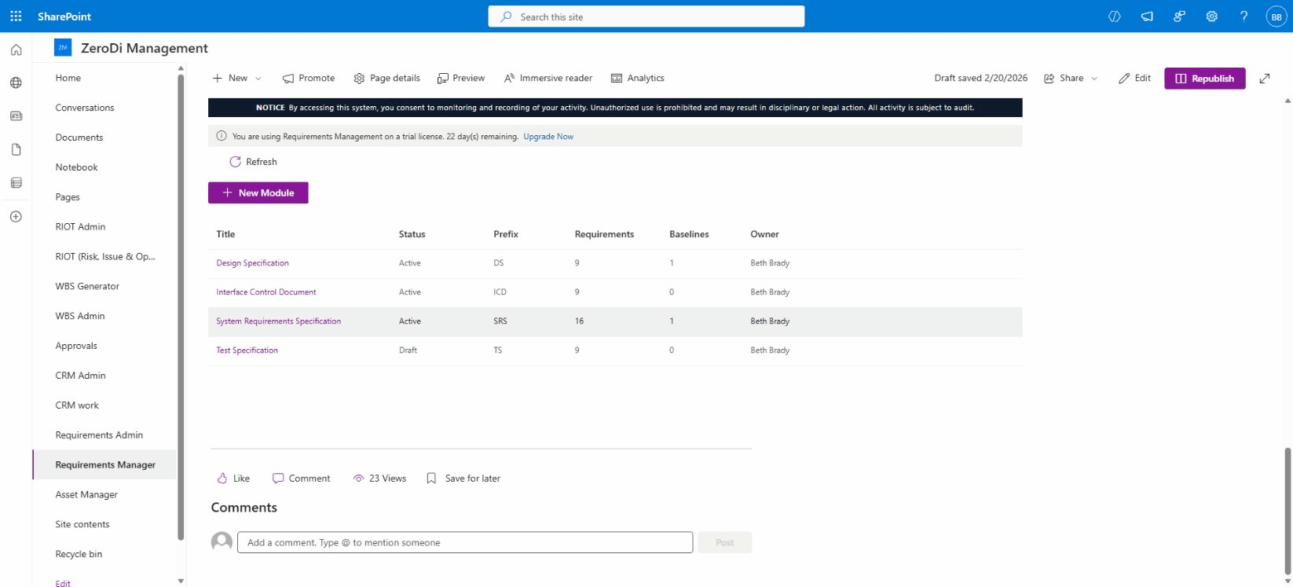1293x587 pixels.
Task: Click the Edit link below navigation
Action: pos(63,583)
